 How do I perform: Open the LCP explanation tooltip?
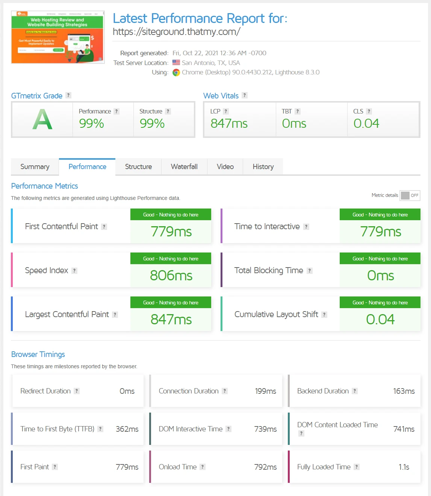tap(226, 111)
